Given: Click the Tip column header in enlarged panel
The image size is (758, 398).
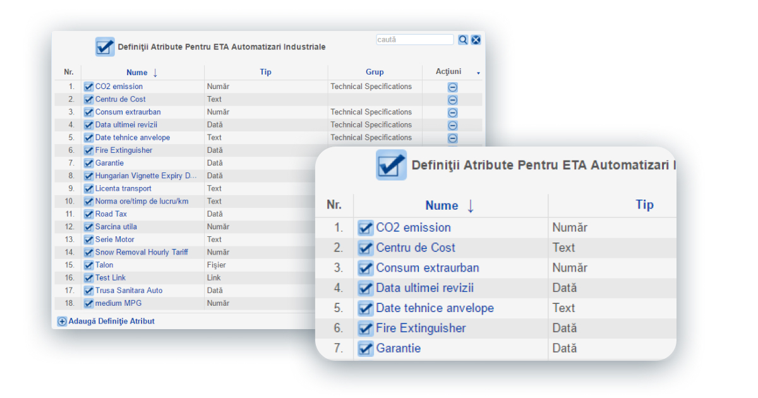Looking at the screenshot, I should point(644,205).
